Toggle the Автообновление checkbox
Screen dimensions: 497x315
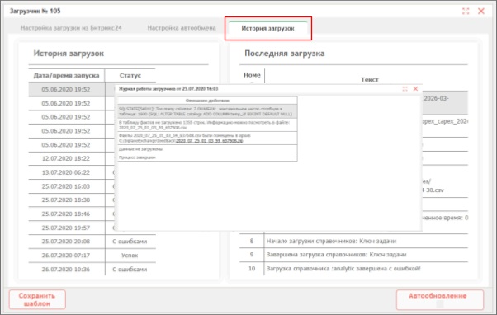(x=440, y=304)
